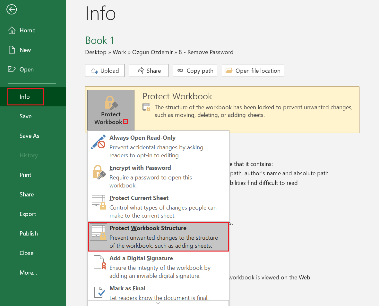Open the More... sidebar option
Viewport: 379px width, 306px height.
point(28,273)
